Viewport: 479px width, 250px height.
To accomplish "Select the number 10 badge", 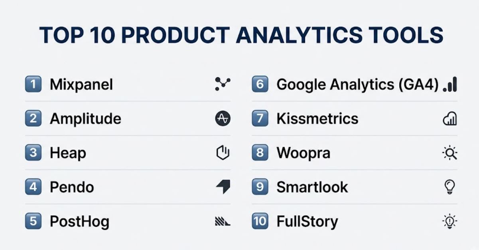I will 260,221.
